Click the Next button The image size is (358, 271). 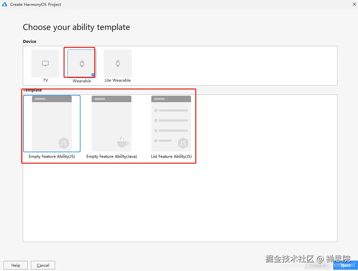tap(345, 265)
